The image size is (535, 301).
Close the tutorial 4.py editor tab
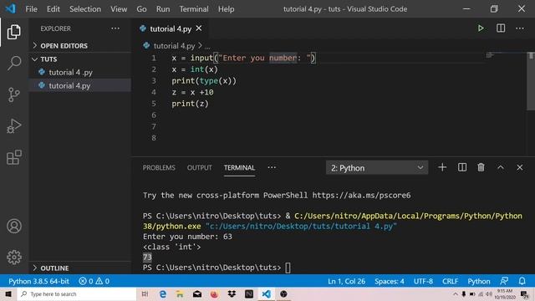(199, 28)
